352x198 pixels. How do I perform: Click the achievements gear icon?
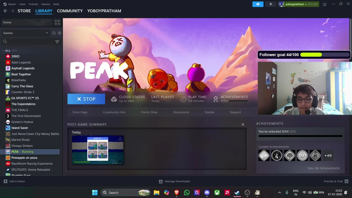pyautogui.click(x=216, y=99)
